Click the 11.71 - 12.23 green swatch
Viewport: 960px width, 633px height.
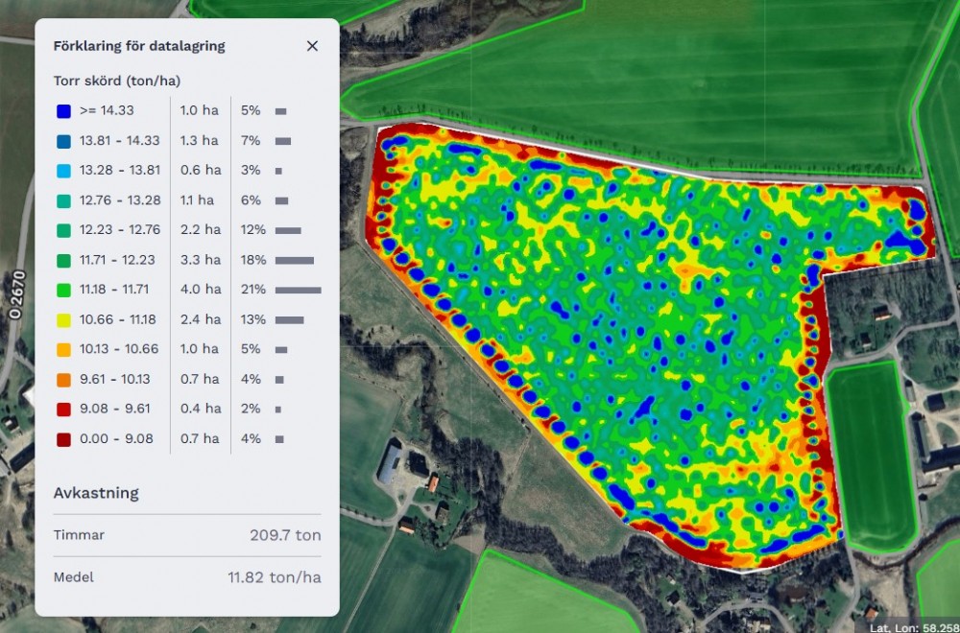pos(63,260)
